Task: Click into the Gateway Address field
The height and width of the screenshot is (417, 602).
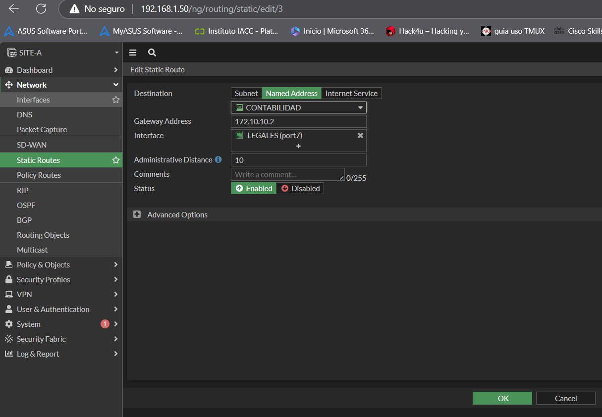Action: point(298,121)
